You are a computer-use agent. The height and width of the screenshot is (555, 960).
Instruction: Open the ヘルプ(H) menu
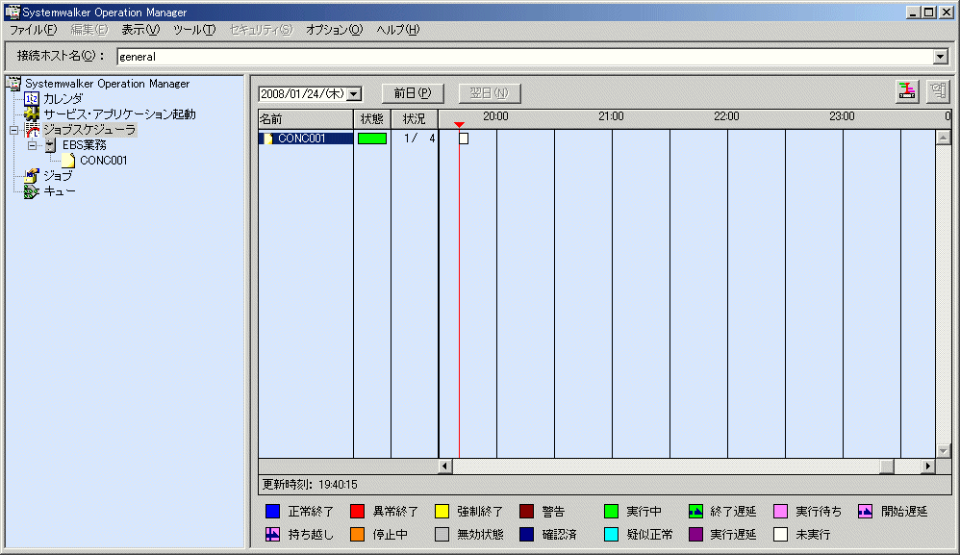(398, 30)
